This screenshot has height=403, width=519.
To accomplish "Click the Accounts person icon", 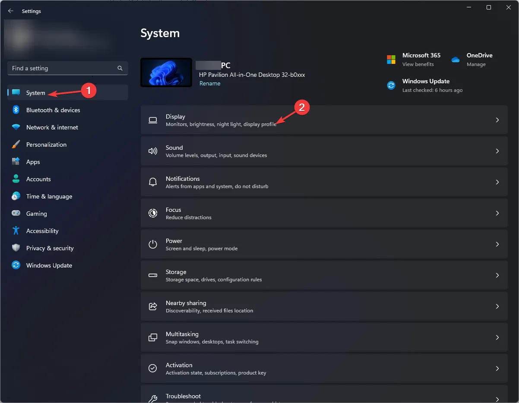I will (16, 179).
